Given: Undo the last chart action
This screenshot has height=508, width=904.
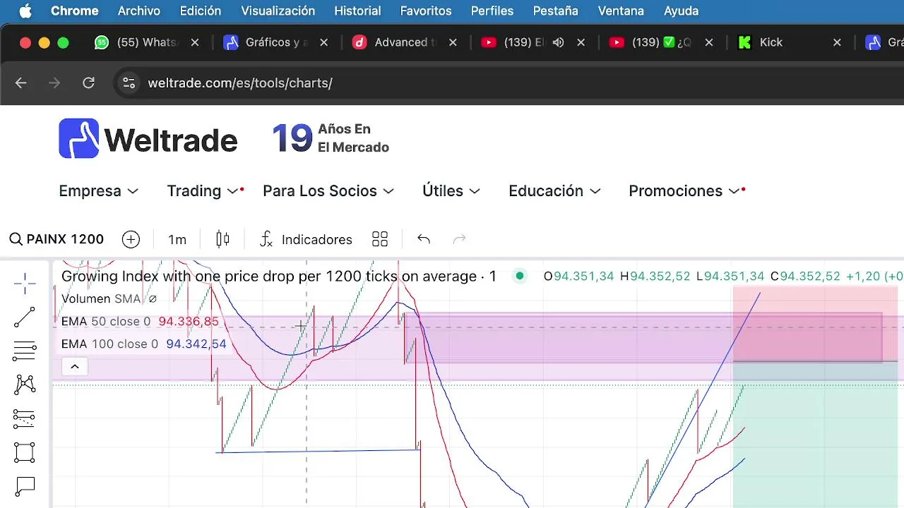Looking at the screenshot, I should pyautogui.click(x=424, y=239).
